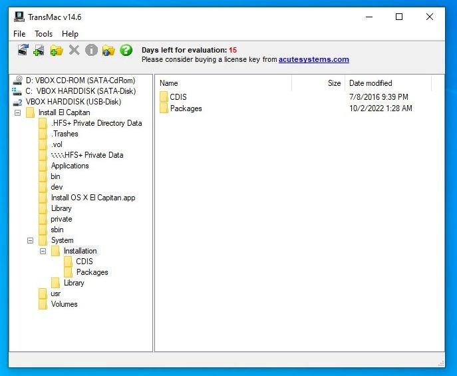The width and height of the screenshot is (457, 376).
Task: Select the D: VBOX CD-ROM drive
Action: click(80, 81)
